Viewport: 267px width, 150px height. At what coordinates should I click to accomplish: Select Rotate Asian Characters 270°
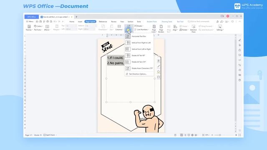click(139, 68)
